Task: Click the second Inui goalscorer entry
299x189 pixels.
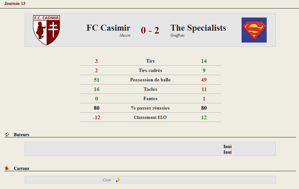Action: coord(227,152)
